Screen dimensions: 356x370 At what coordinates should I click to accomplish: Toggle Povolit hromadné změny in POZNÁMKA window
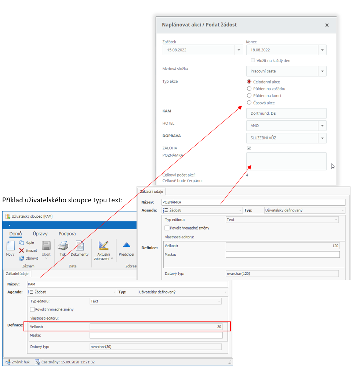pos(167,228)
